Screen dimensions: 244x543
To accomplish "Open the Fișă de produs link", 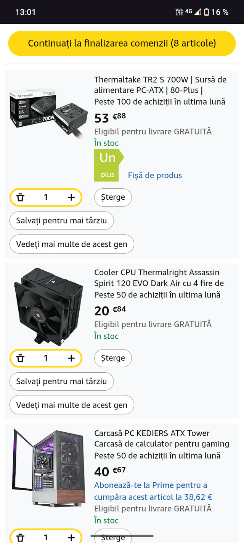I will pos(155,175).
